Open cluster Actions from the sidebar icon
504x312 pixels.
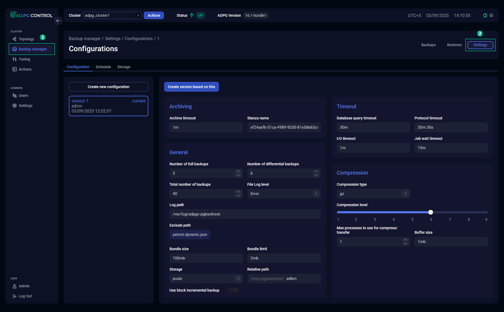(15, 69)
